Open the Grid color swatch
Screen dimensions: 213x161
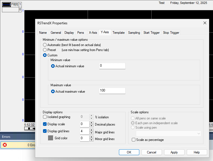(51, 138)
